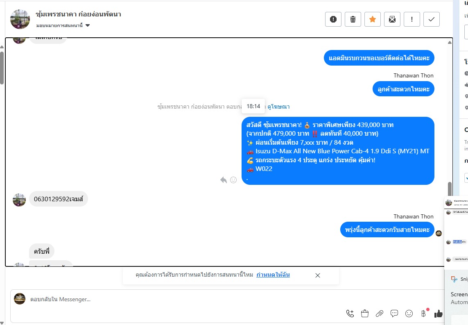Open saved replies speech bubble icon
The image size is (468, 325).
tap(394, 314)
